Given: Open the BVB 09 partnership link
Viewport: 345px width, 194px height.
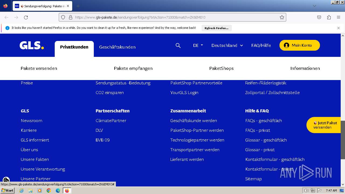Looking at the screenshot, I should click(x=103, y=140).
